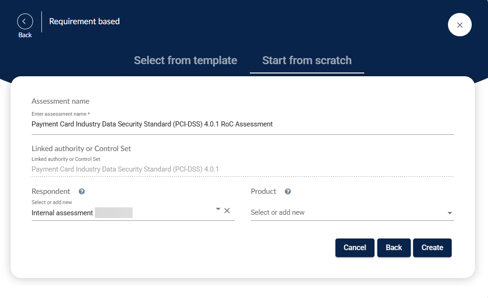Click the 'Product' field label

263,192
